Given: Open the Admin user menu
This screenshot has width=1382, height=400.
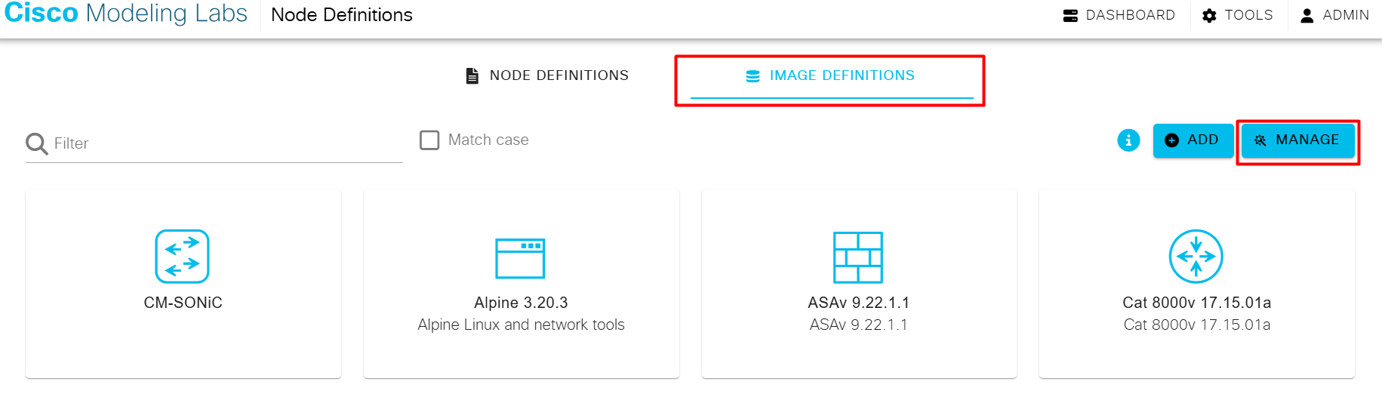Looking at the screenshot, I should [1334, 15].
